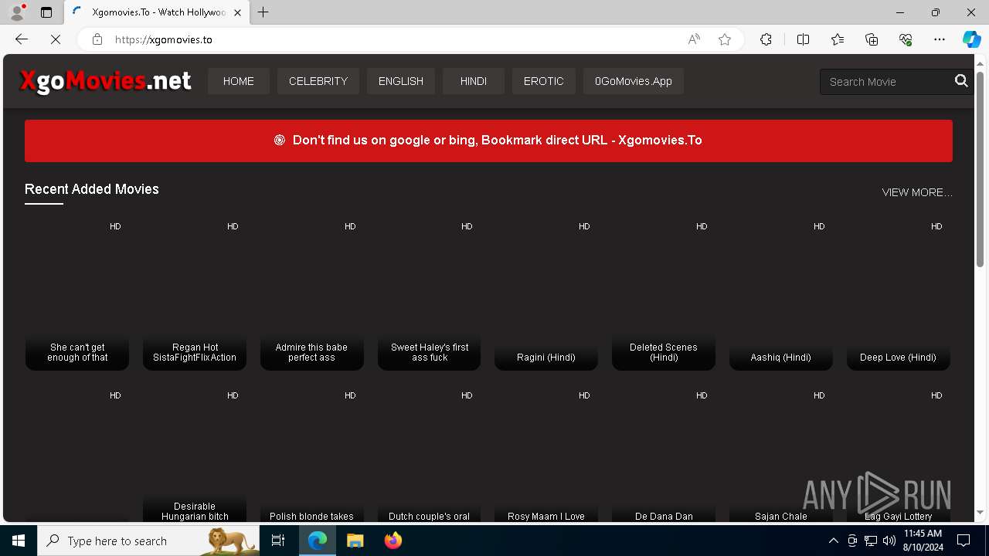View site information lock icon

97,39
